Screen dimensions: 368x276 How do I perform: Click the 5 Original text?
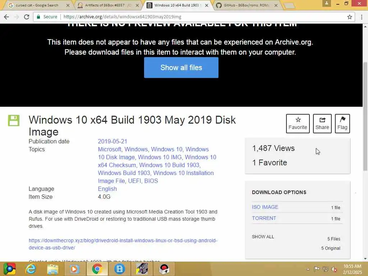331,248
